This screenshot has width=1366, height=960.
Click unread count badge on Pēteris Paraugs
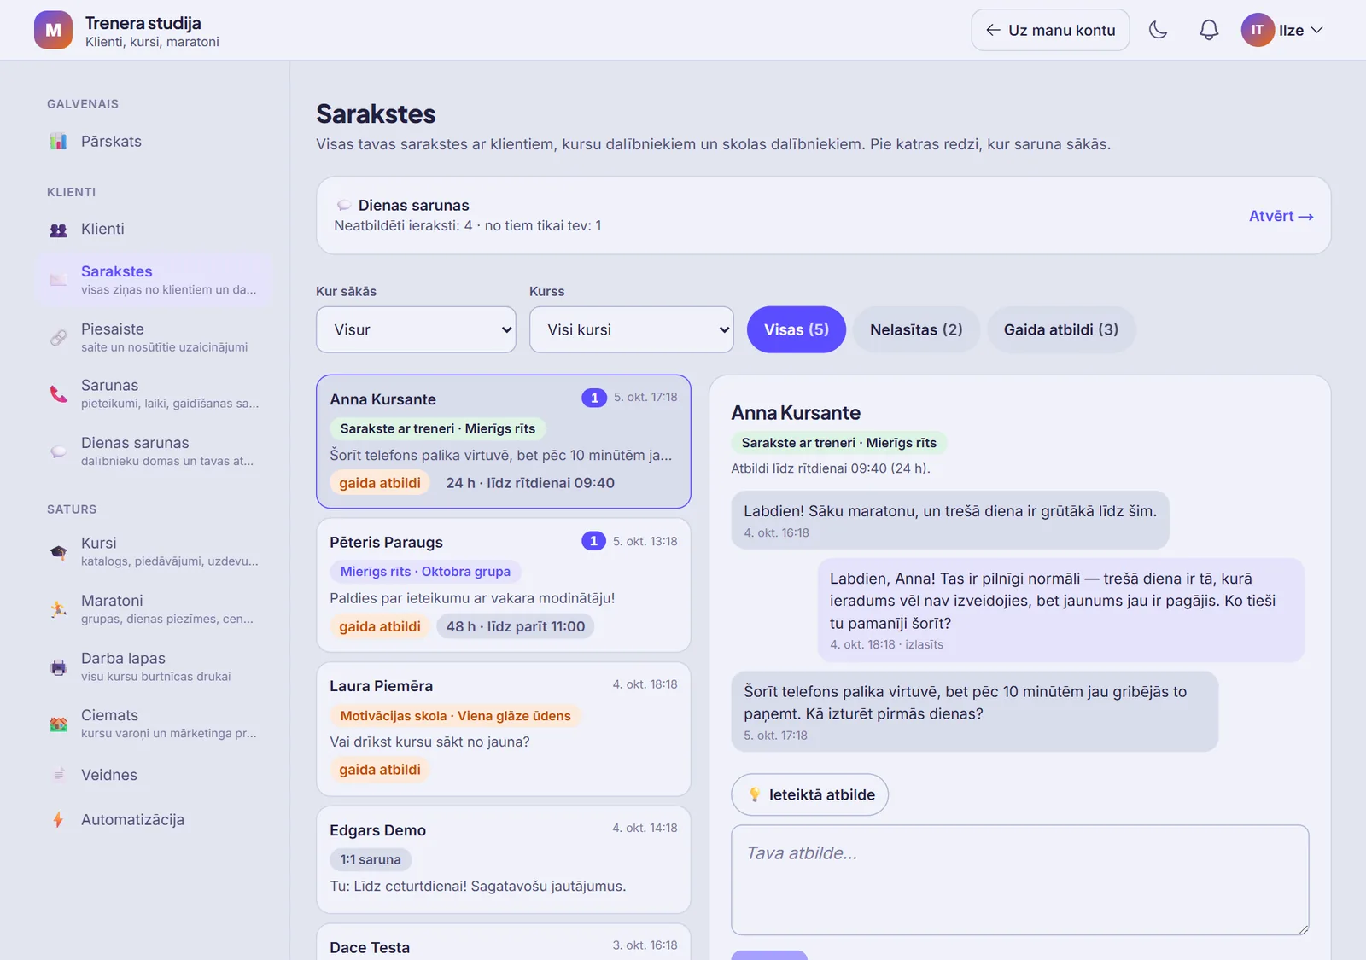click(x=593, y=541)
